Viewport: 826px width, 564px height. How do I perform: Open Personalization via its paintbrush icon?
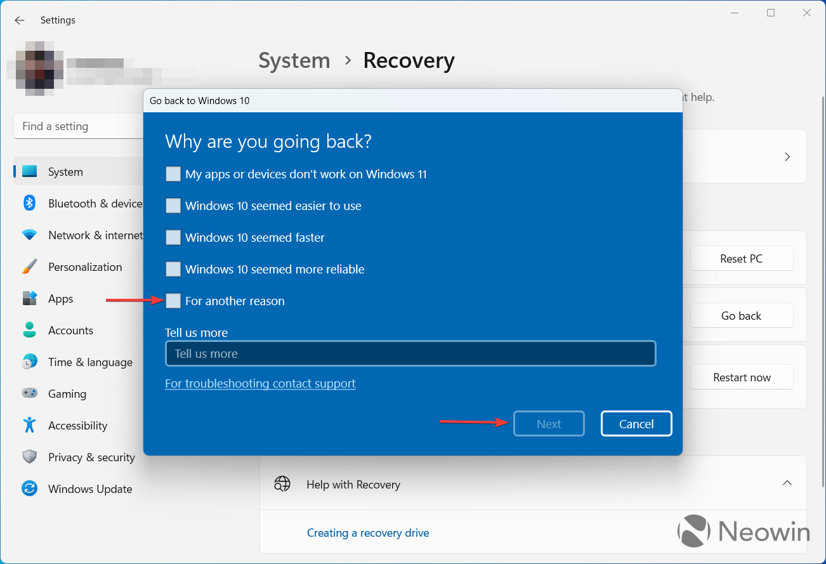click(29, 267)
